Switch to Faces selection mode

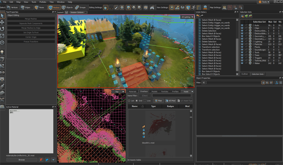40,7
